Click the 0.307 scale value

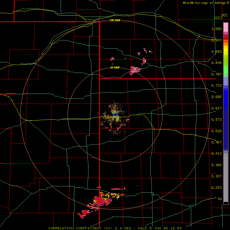click(x=216, y=176)
